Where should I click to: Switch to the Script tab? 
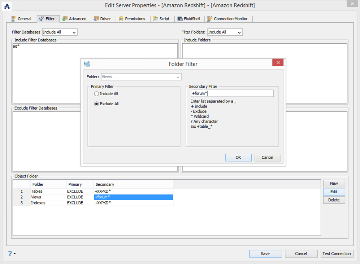click(x=161, y=19)
